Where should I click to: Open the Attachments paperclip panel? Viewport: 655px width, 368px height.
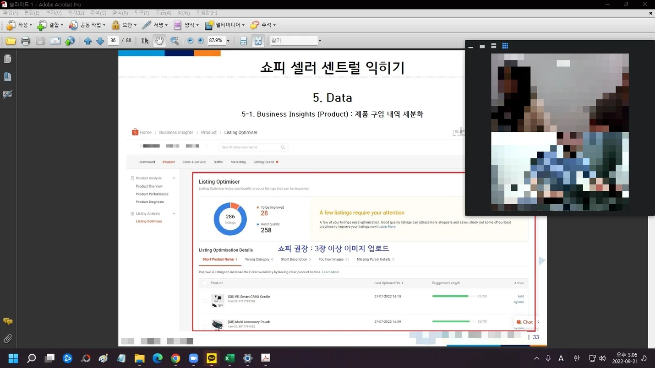pyautogui.click(x=7, y=339)
